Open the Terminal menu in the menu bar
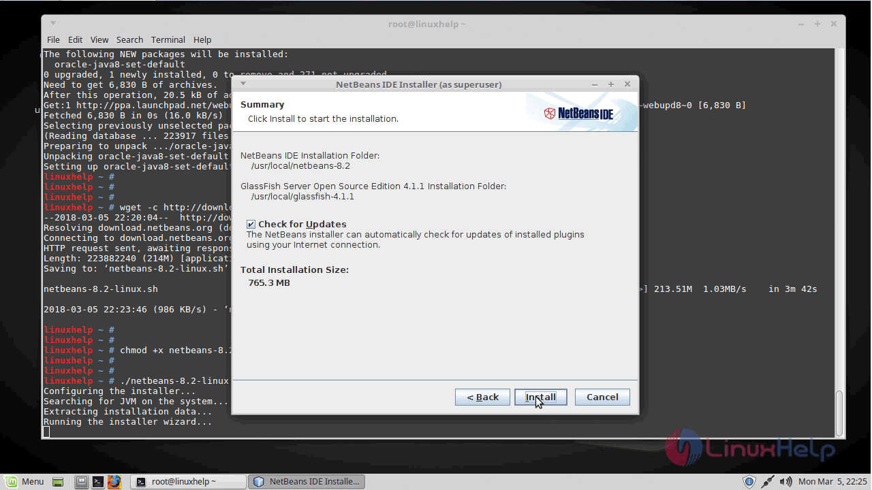 tap(168, 39)
